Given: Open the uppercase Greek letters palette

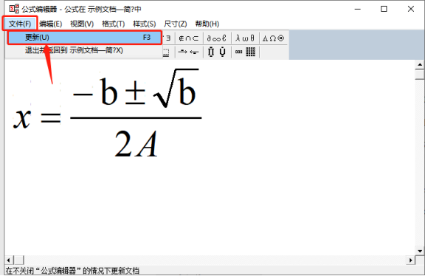Looking at the screenshot, I should pos(273,38).
